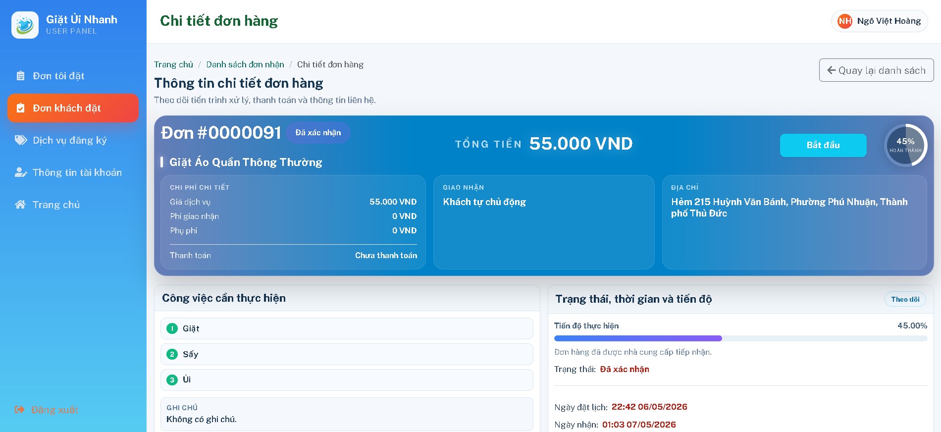Follow the Trang chủ breadcrumb link

(x=173, y=64)
